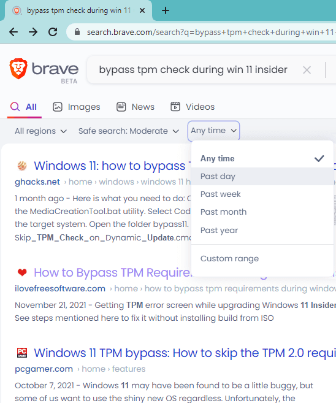Click the browser forward arrow
Screen dimensions: 336x403
33,32
